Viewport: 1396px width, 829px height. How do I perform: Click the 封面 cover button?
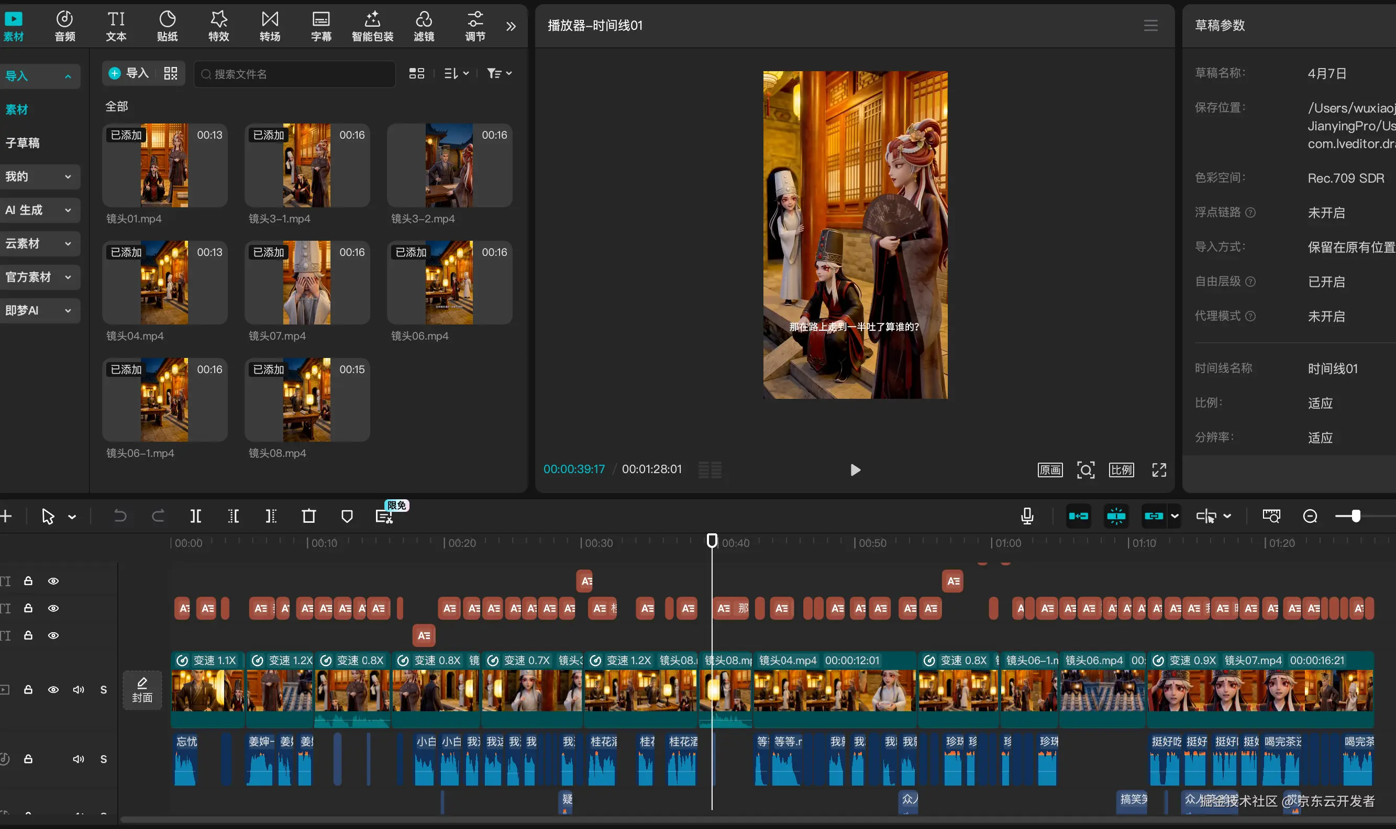point(142,690)
